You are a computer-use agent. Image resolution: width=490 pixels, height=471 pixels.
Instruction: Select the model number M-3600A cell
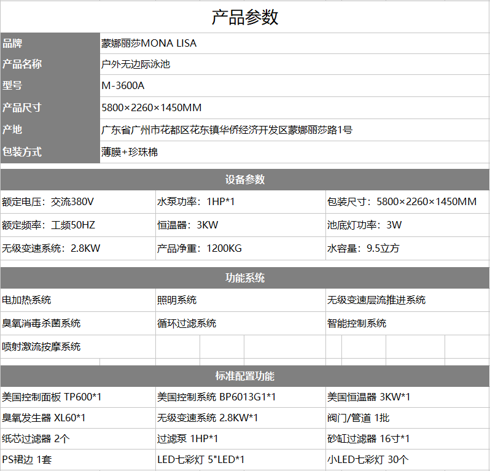(294, 86)
